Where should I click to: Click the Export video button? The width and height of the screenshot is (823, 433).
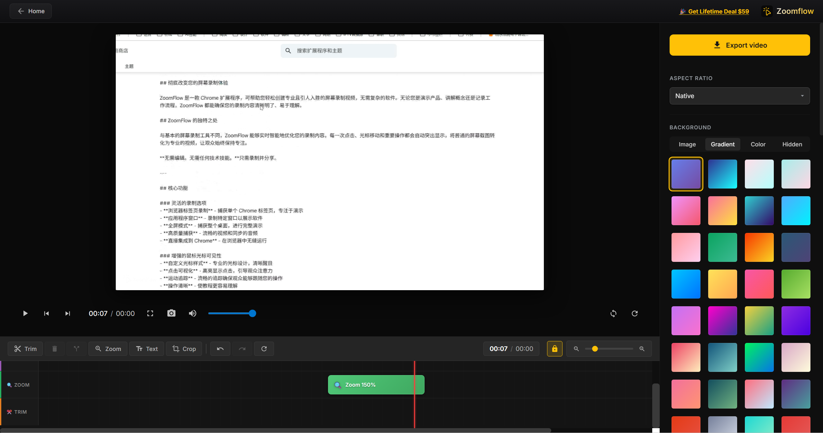point(740,45)
